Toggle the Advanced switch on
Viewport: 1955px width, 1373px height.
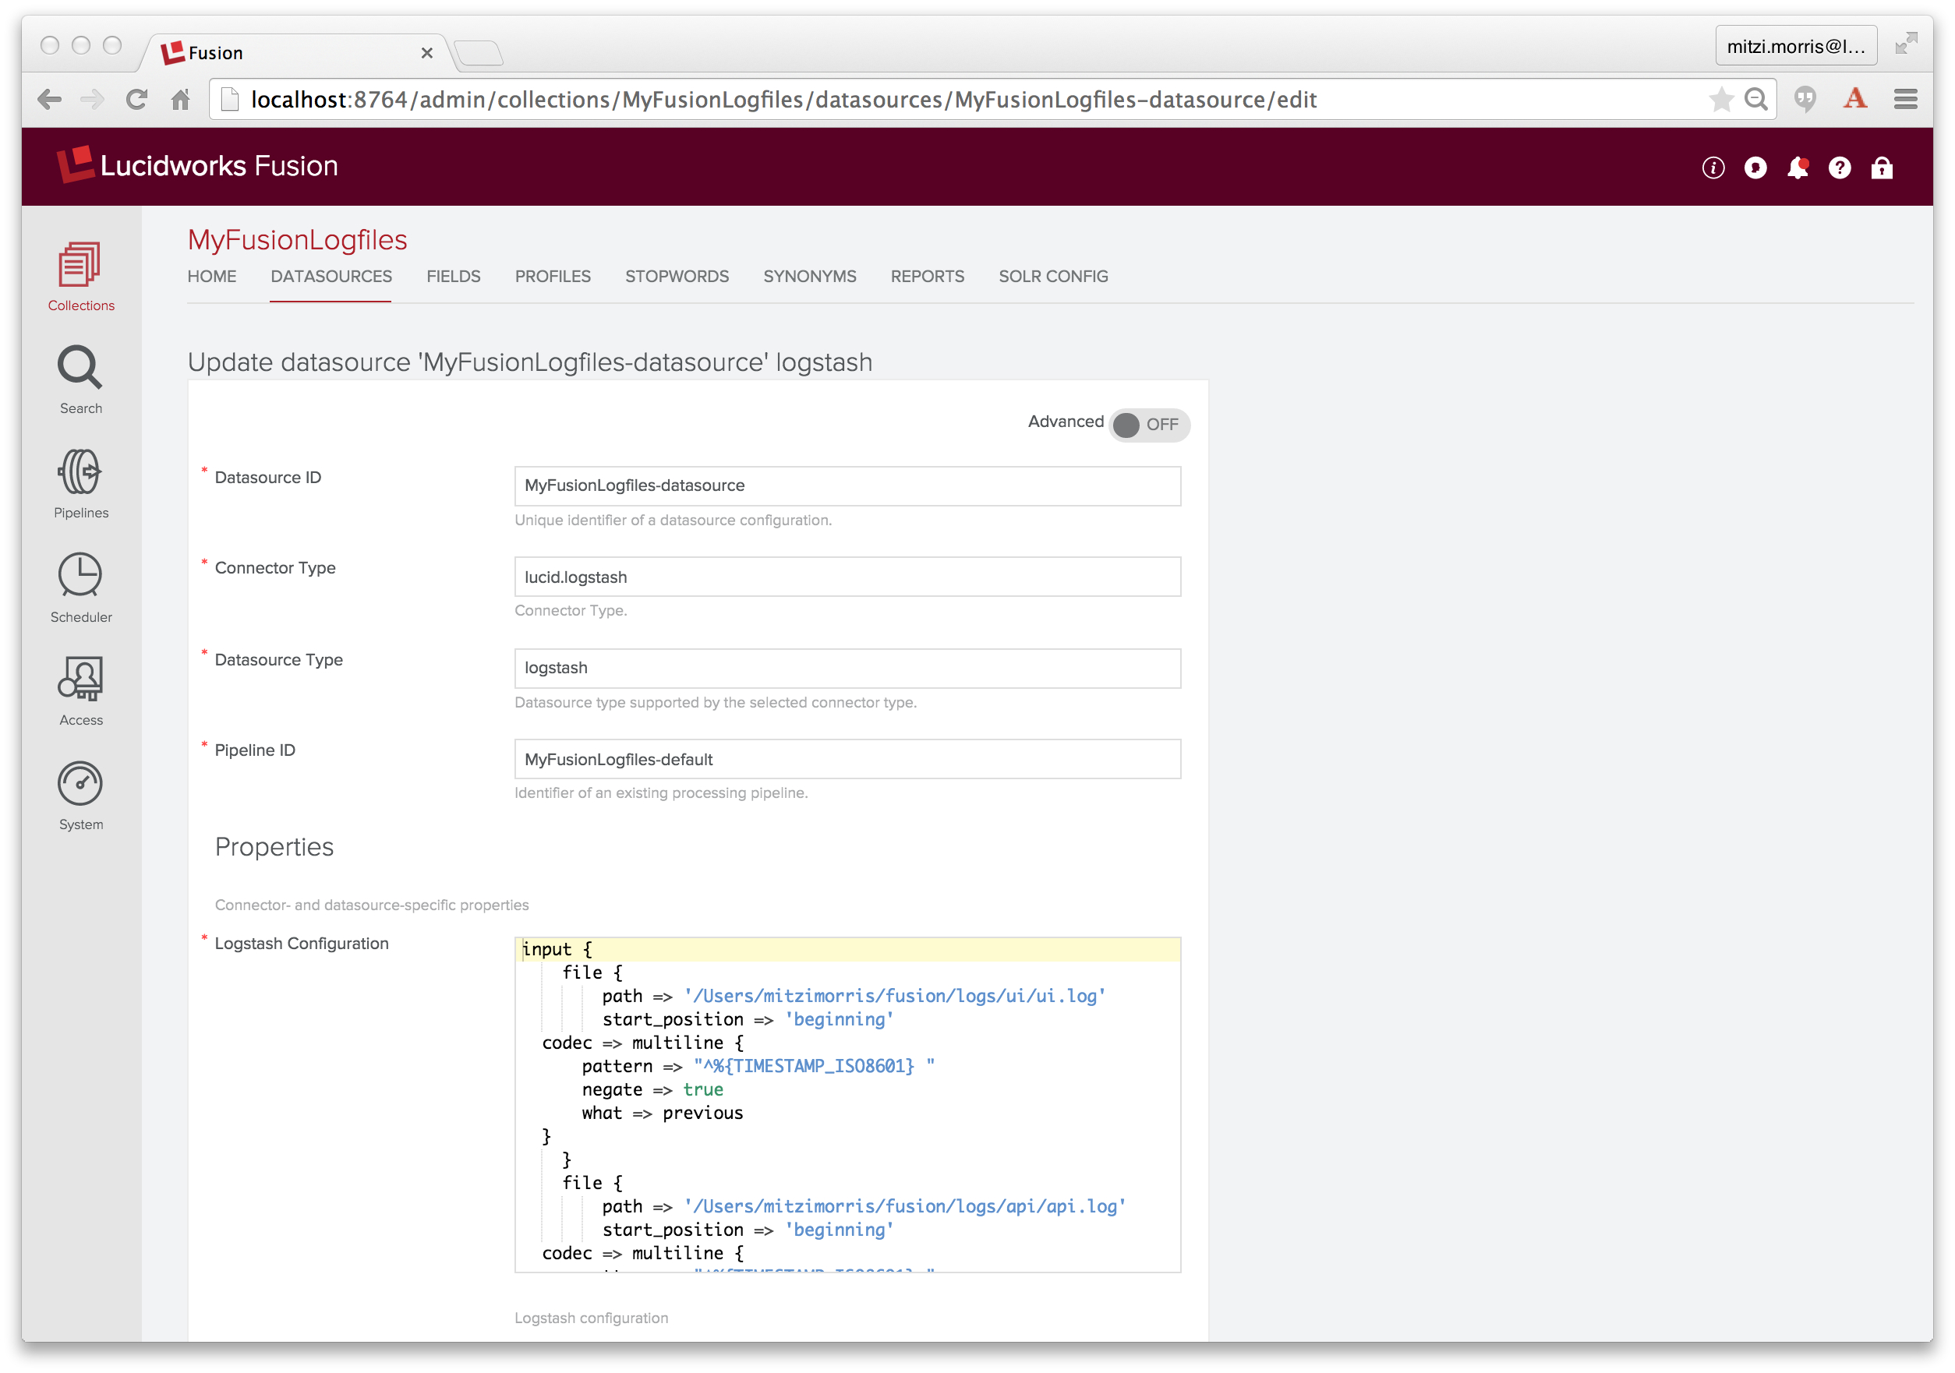(x=1149, y=424)
